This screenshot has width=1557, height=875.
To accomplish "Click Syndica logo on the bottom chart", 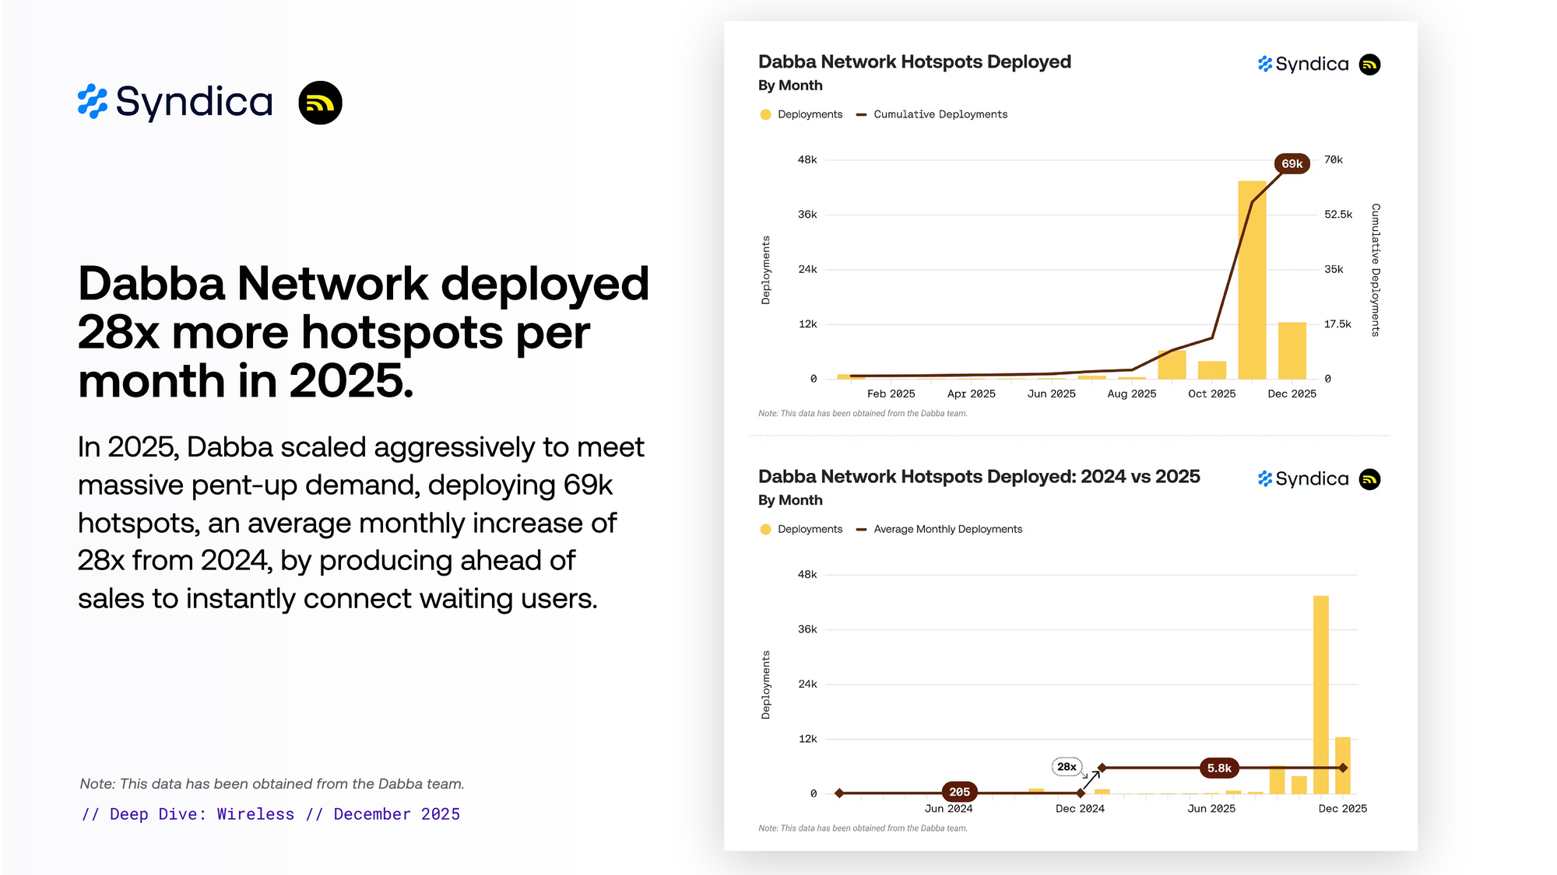I will [1303, 479].
